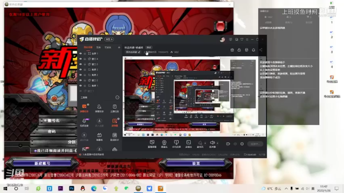This screenshot has height=193, width=344.
Task: Add a 手机投屏 phone cast source
Action: click(x=176, y=144)
